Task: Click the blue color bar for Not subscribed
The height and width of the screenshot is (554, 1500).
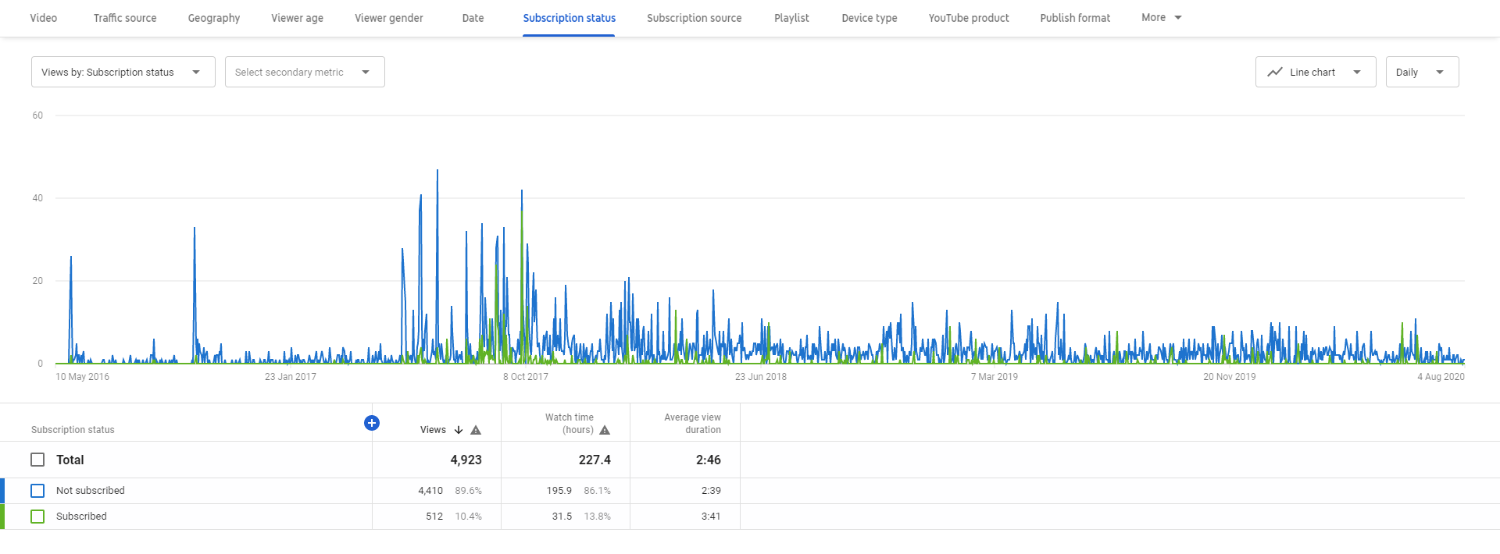Action: [x=2, y=491]
